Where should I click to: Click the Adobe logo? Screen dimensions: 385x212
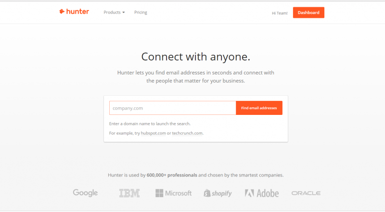[x=262, y=193]
